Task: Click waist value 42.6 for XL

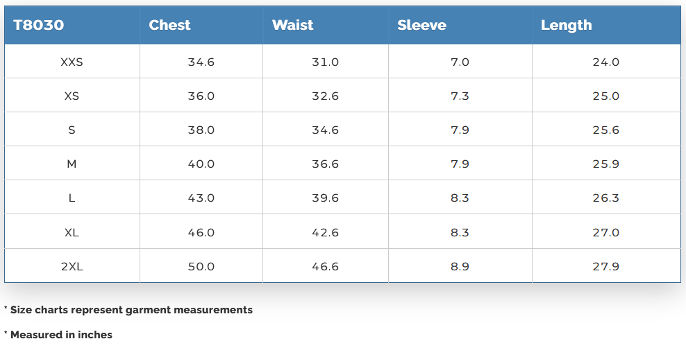Action: coord(325,232)
